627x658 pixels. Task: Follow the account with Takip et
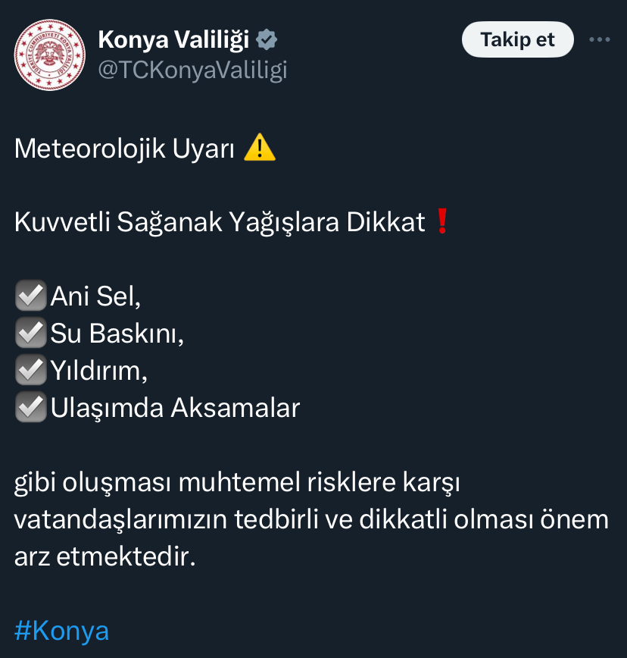(518, 39)
